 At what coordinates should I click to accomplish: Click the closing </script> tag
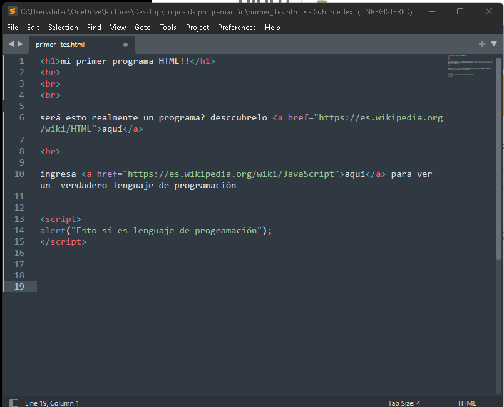[x=63, y=242]
